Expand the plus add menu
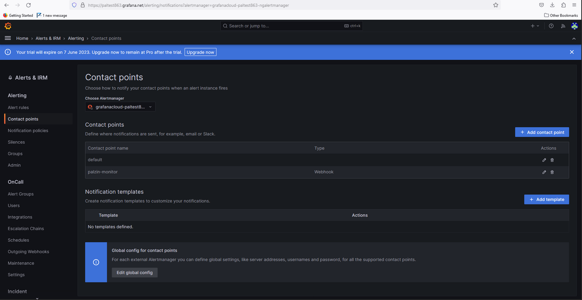 click(x=535, y=26)
